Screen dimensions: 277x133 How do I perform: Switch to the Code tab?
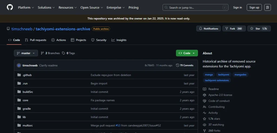[x=14, y=40]
